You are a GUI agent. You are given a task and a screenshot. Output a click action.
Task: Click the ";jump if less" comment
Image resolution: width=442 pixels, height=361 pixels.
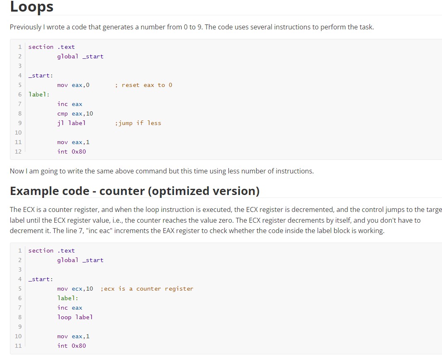pos(138,123)
